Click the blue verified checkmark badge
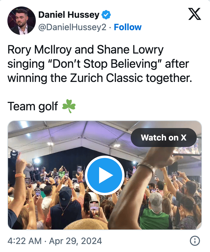The width and height of the screenshot is (210, 252). click(106, 14)
